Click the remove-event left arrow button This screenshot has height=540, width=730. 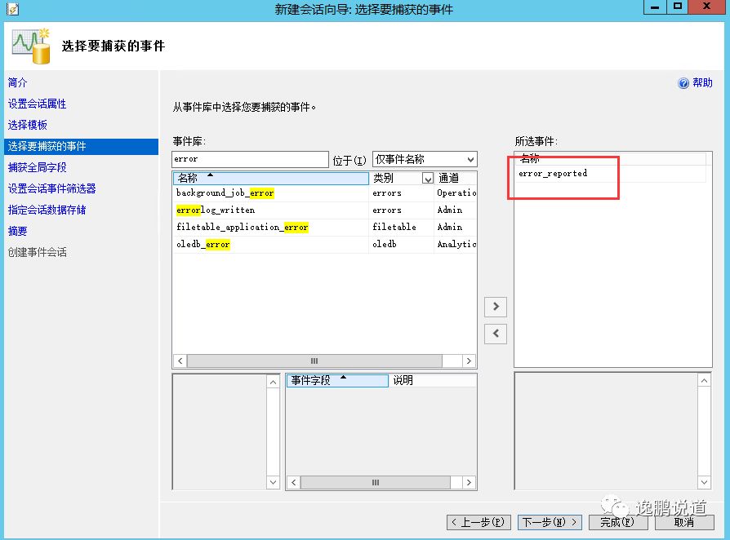[x=496, y=334]
